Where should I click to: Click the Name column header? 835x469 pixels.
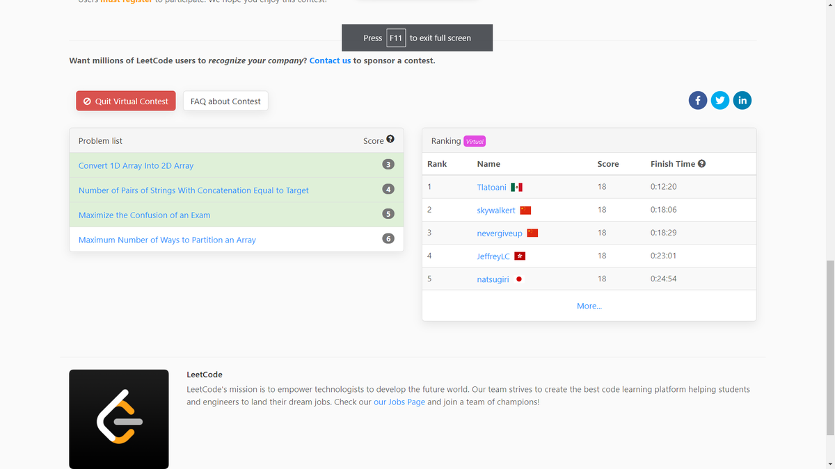coord(488,163)
